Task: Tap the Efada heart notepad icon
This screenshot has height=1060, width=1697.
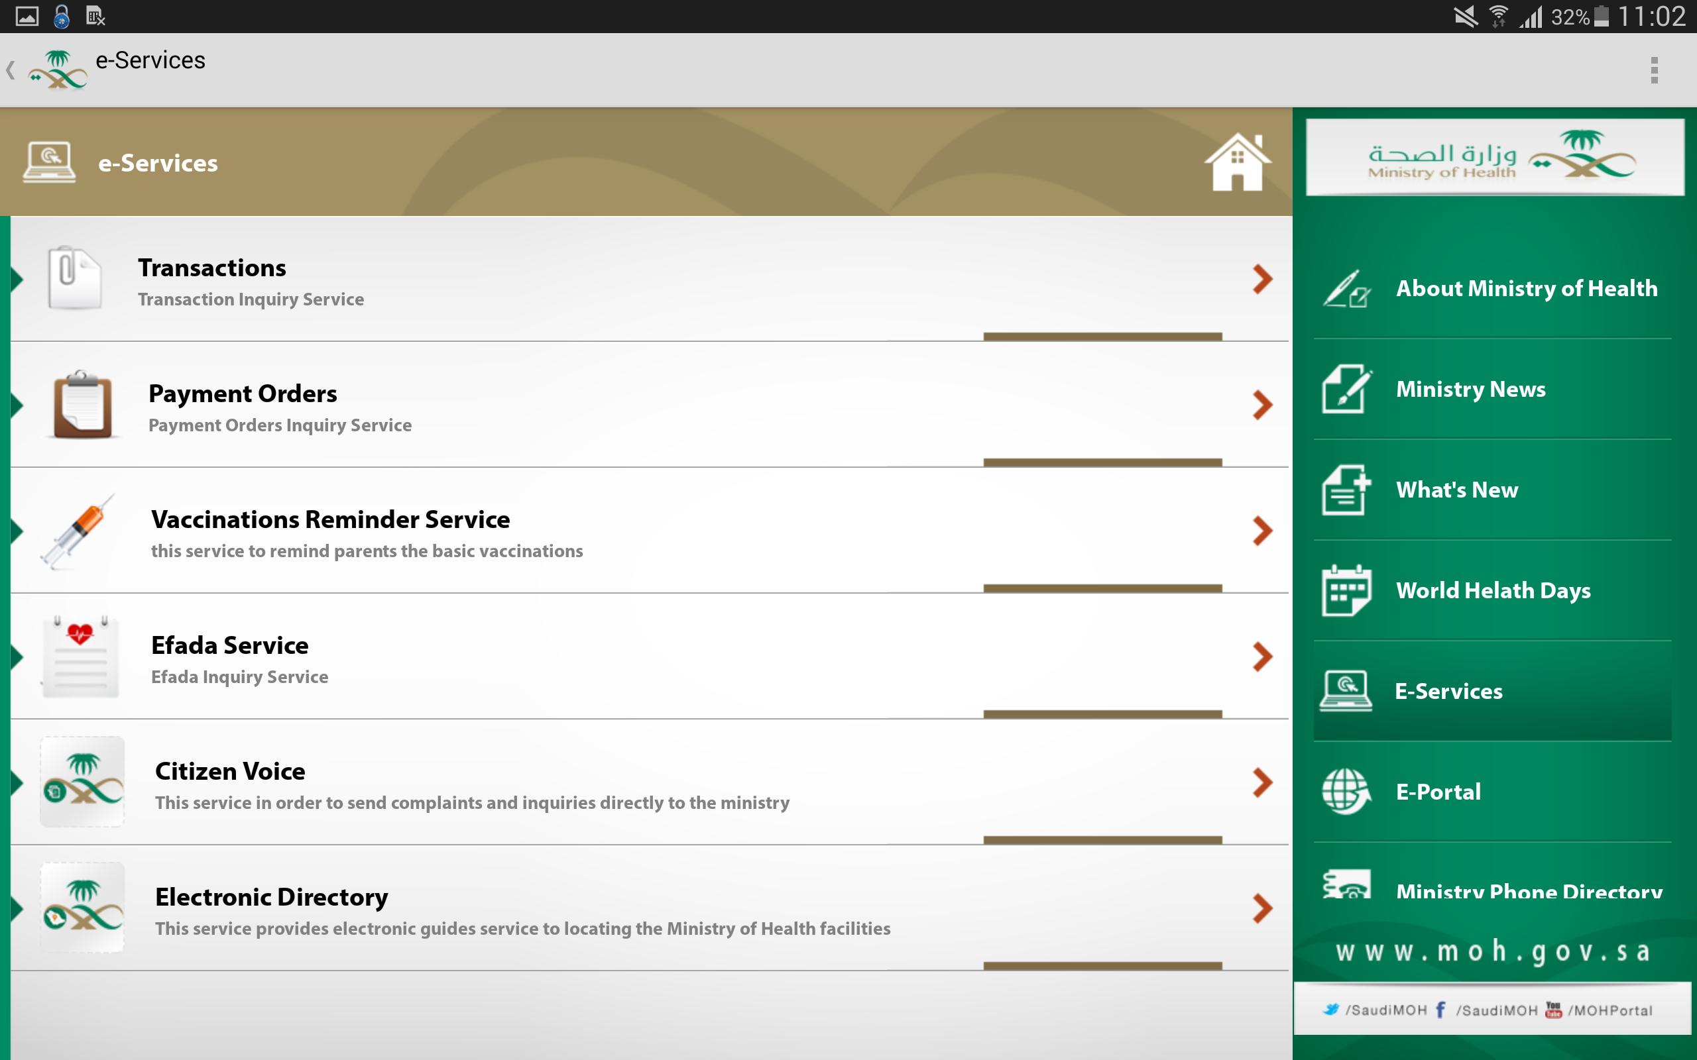Action: [81, 656]
